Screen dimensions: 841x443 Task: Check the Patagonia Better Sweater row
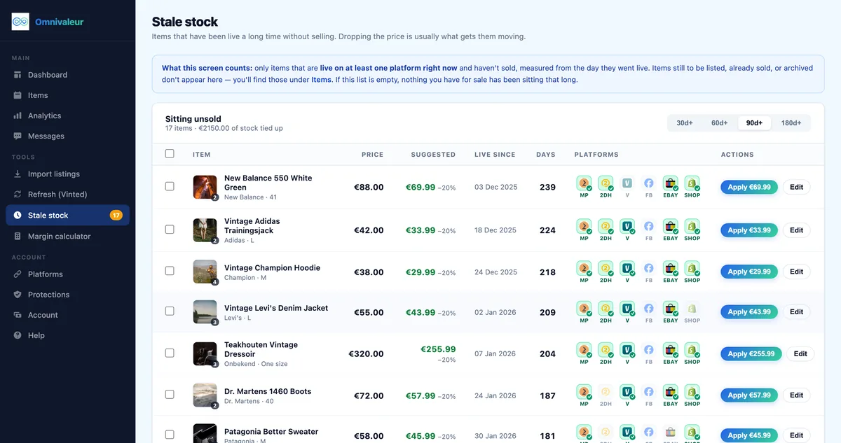pyautogui.click(x=170, y=435)
